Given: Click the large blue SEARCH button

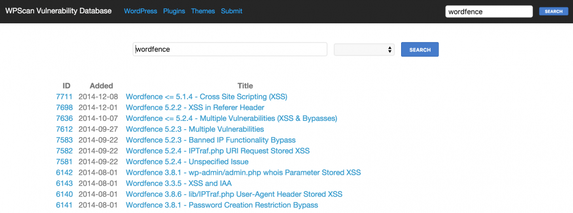Looking at the screenshot, I should tap(420, 49).
